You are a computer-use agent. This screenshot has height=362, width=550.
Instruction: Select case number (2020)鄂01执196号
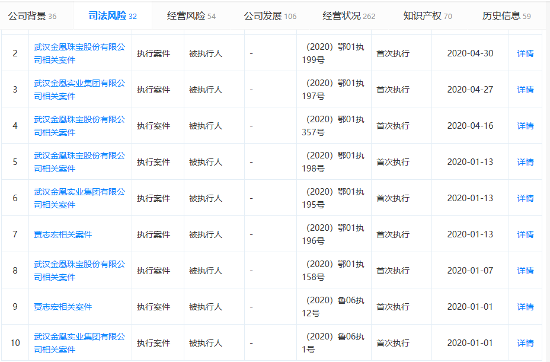coord(333,234)
